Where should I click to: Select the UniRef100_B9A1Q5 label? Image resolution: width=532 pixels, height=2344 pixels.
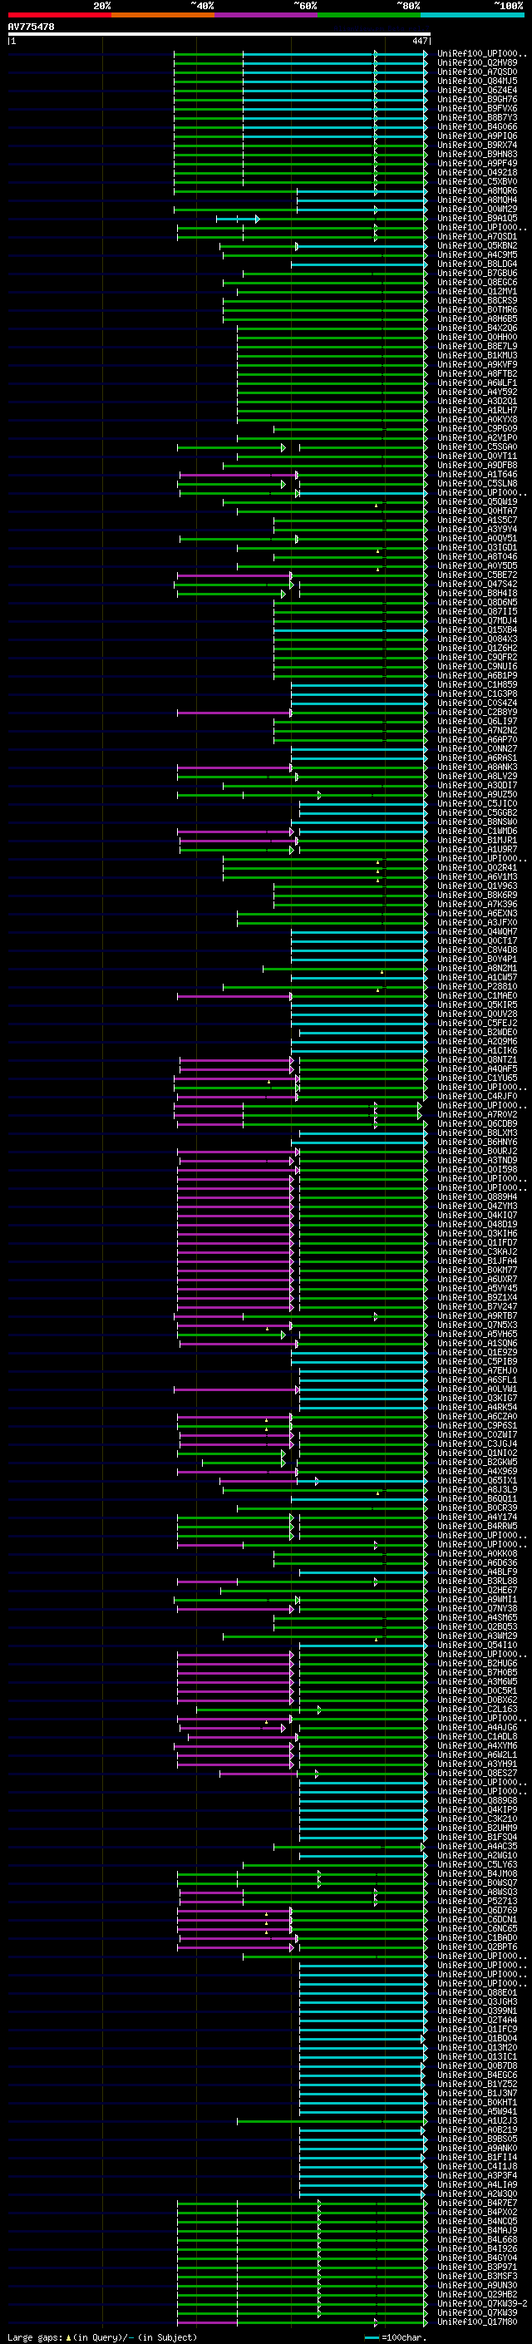click(x=477, y=219)
